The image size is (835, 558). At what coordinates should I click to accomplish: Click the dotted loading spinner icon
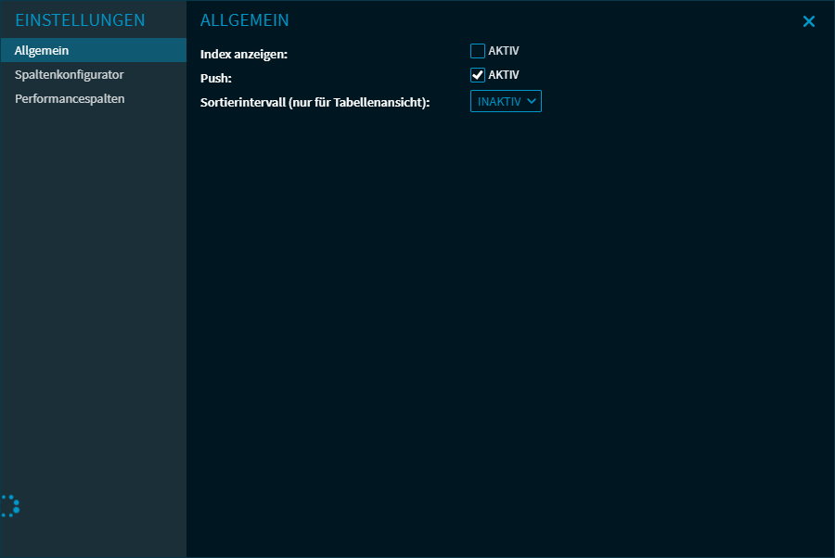[9, 506]
